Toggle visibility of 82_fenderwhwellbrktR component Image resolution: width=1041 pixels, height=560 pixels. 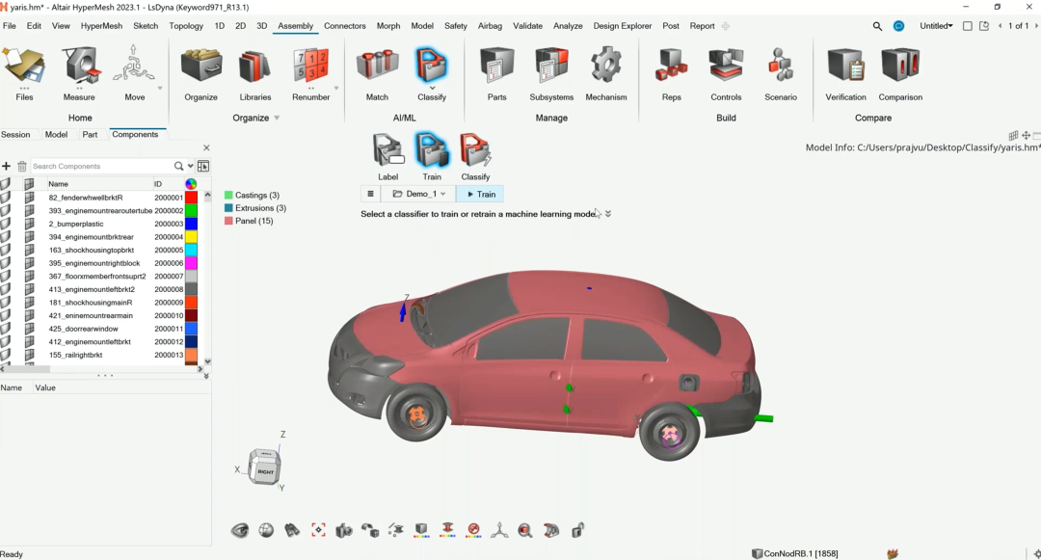pos(6,197)
